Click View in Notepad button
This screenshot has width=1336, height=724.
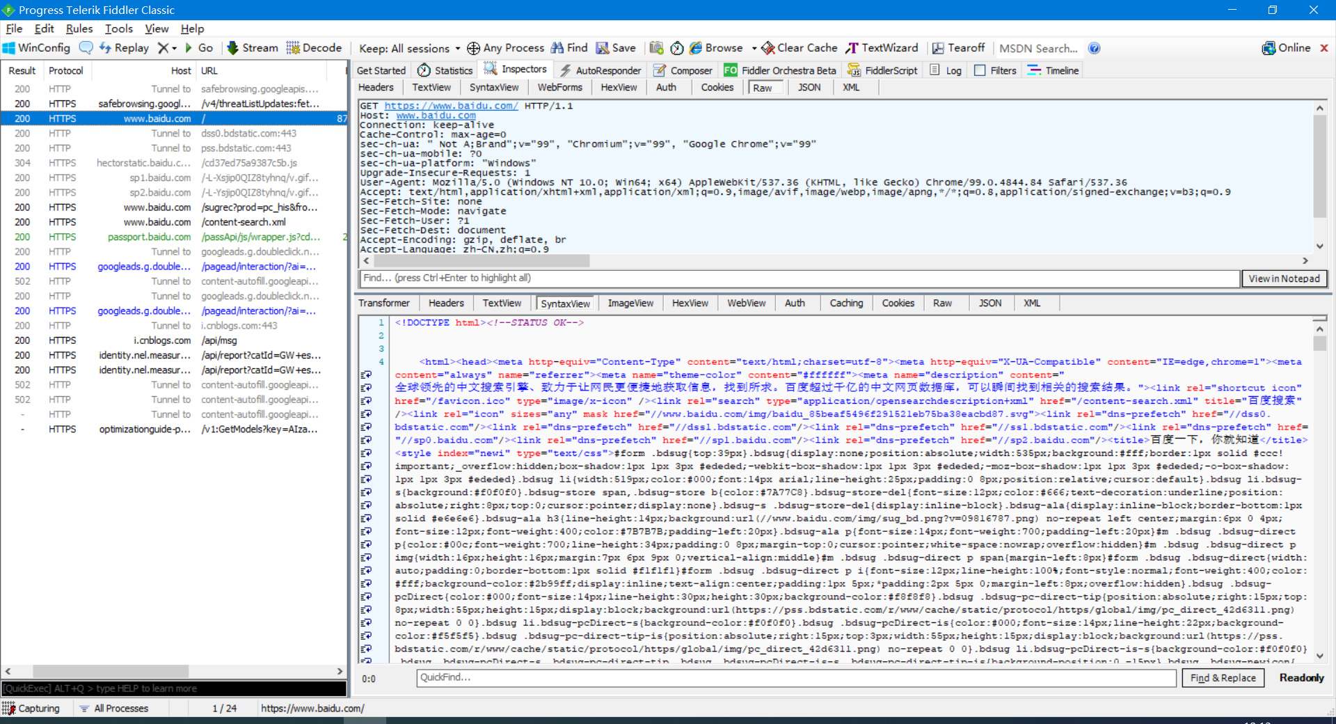click(1284, 278)
